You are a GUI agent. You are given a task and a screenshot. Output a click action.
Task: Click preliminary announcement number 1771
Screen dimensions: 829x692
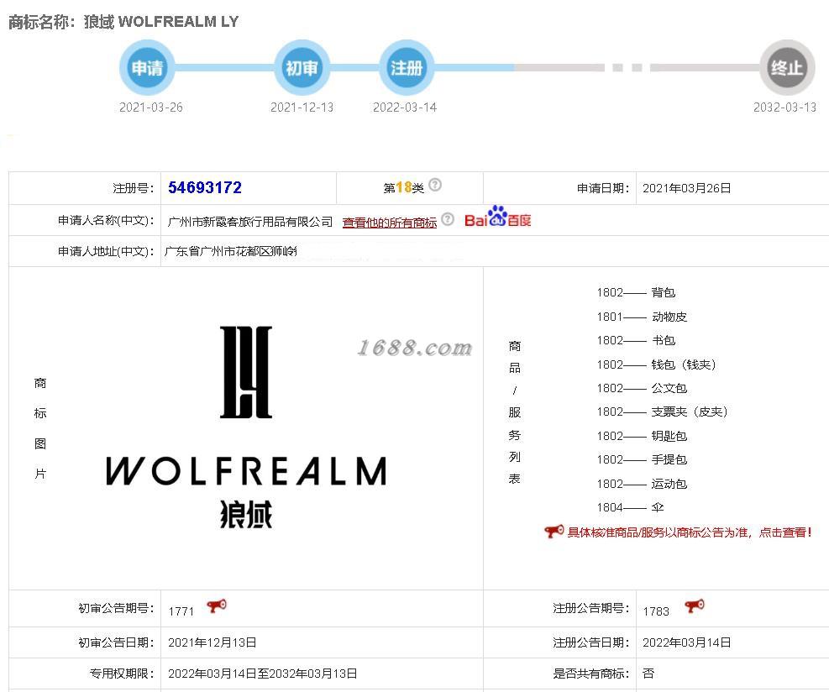coord(181,611)
